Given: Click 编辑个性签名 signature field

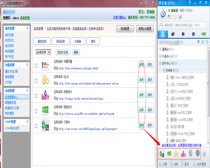Looking at the screenshot, I should [186, 10].
